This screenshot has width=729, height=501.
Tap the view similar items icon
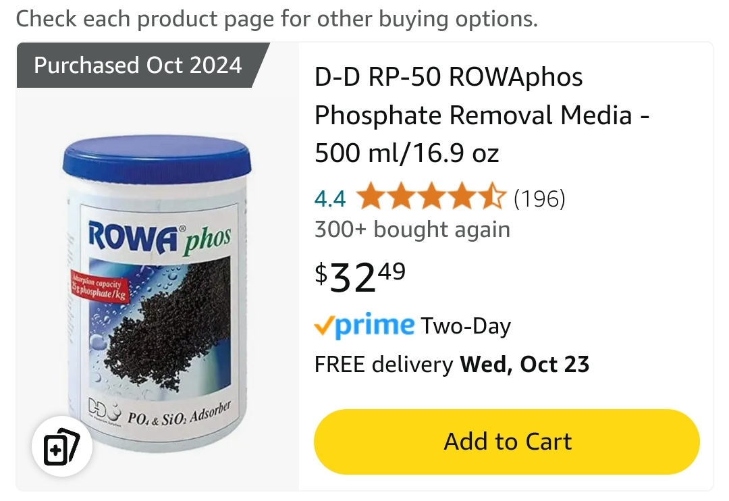62,446
